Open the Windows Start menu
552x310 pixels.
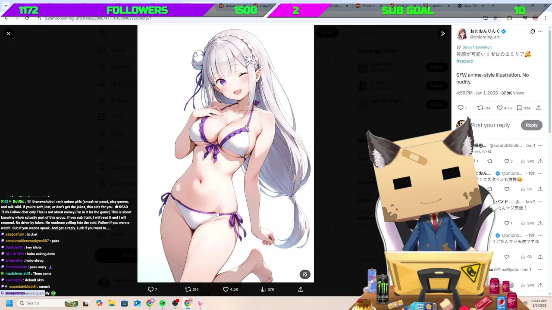pos(9,303)
